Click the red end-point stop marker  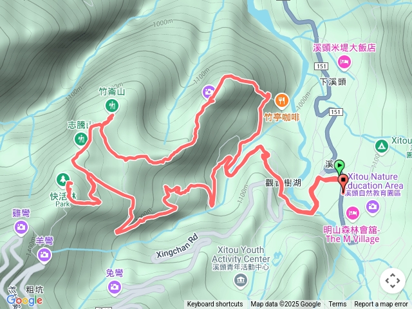(x=343, y=180)
